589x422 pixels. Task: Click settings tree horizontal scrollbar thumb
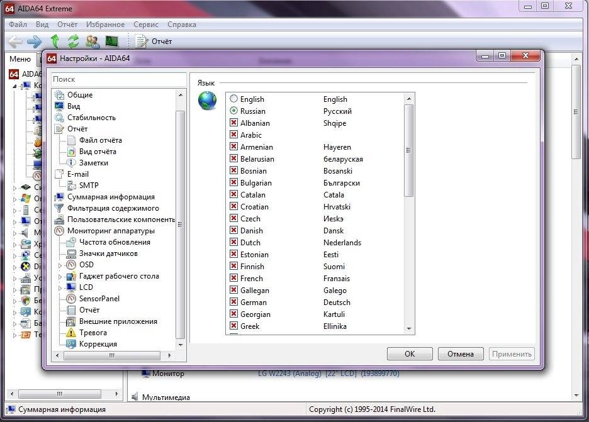[x=112, y=355]
